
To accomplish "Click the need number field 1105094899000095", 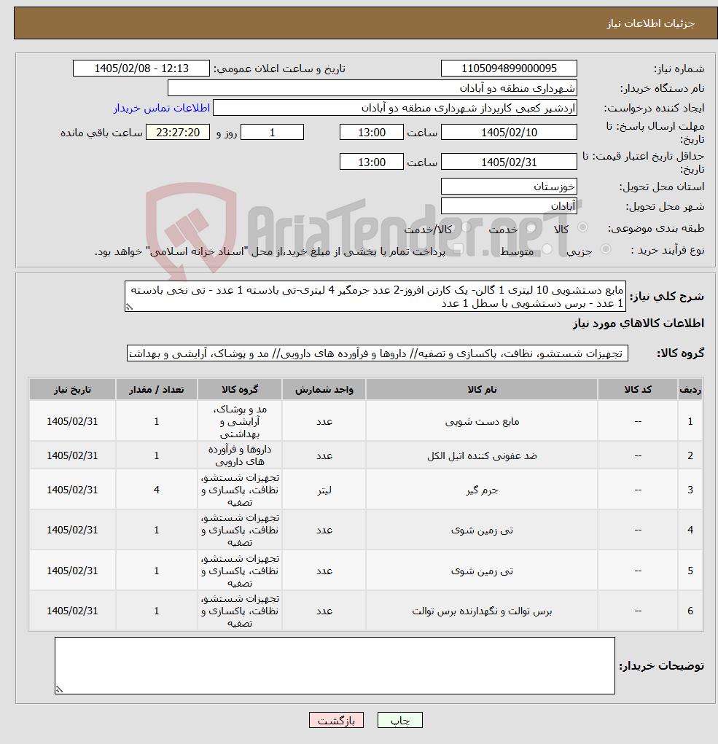I will point(509,68).
